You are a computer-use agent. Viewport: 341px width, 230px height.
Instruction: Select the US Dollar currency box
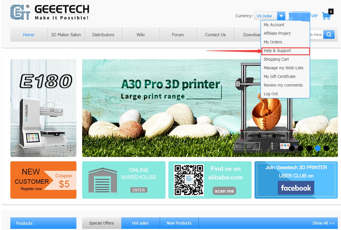pos(265,16)
